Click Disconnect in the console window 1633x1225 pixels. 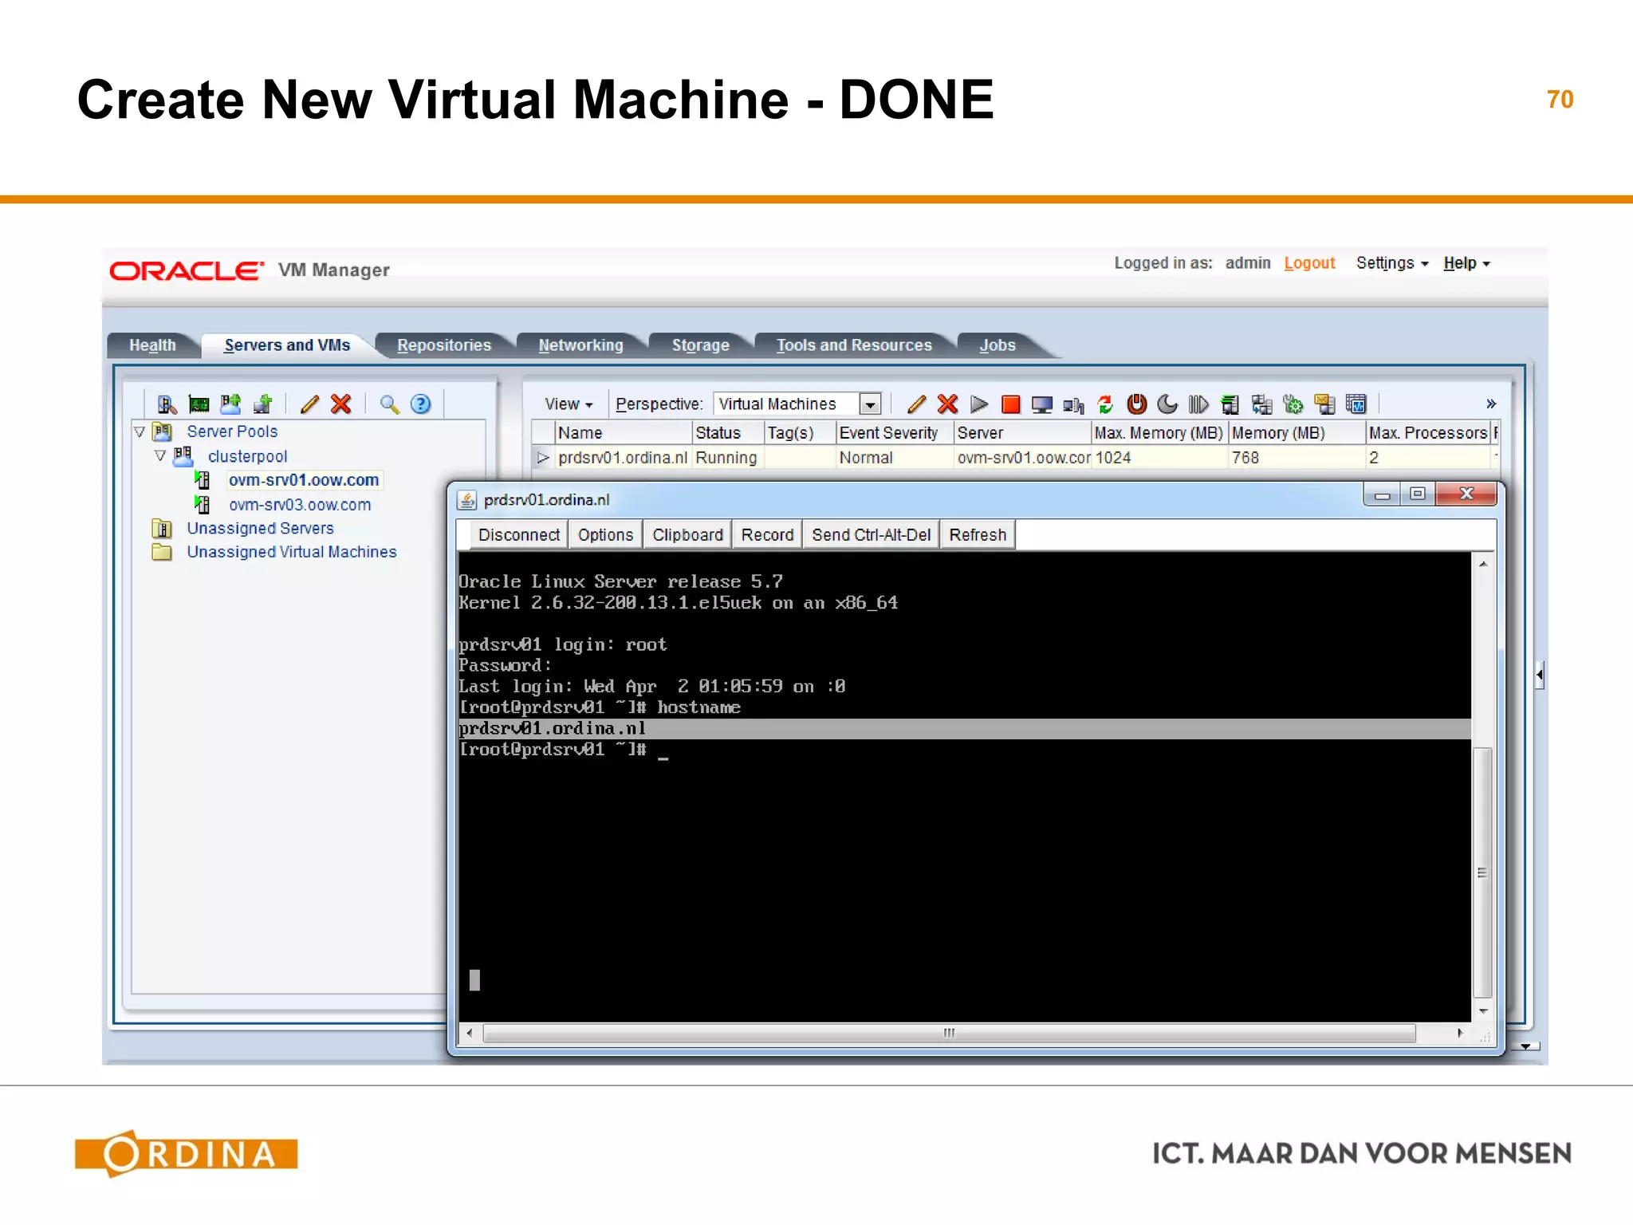(x=518, y=534)
